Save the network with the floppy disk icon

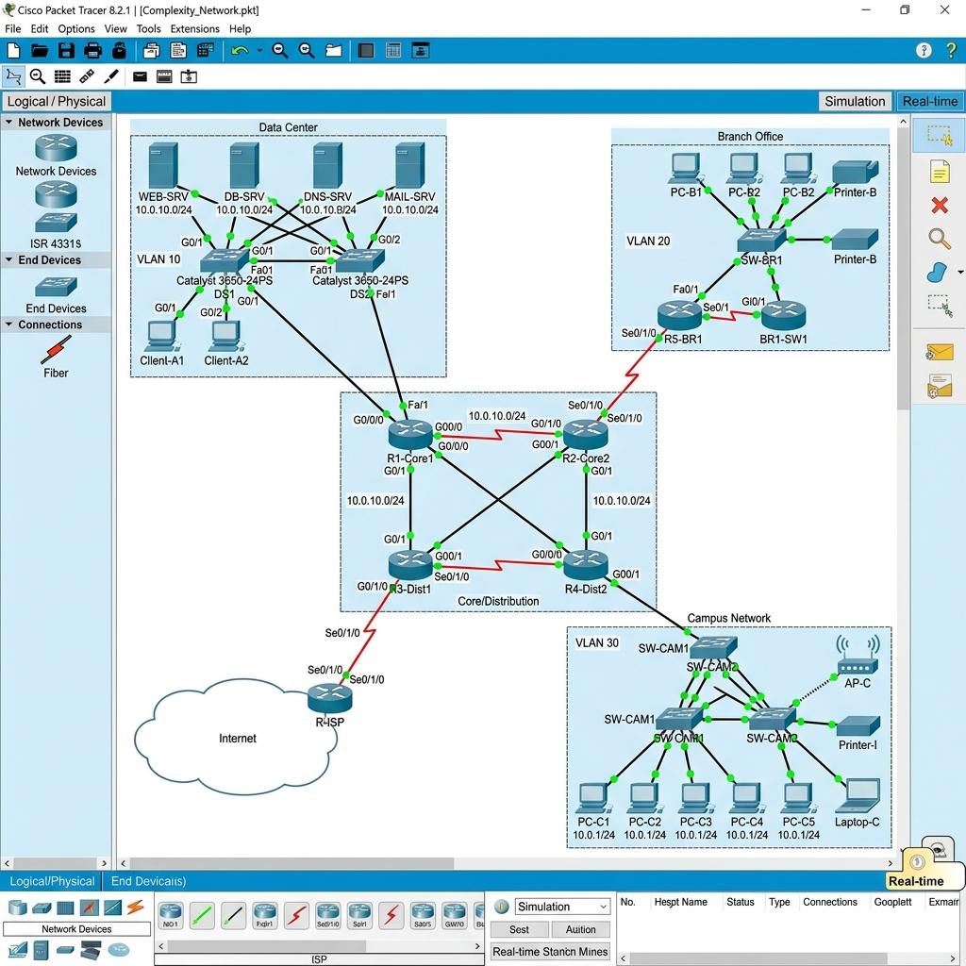(67, 51)
